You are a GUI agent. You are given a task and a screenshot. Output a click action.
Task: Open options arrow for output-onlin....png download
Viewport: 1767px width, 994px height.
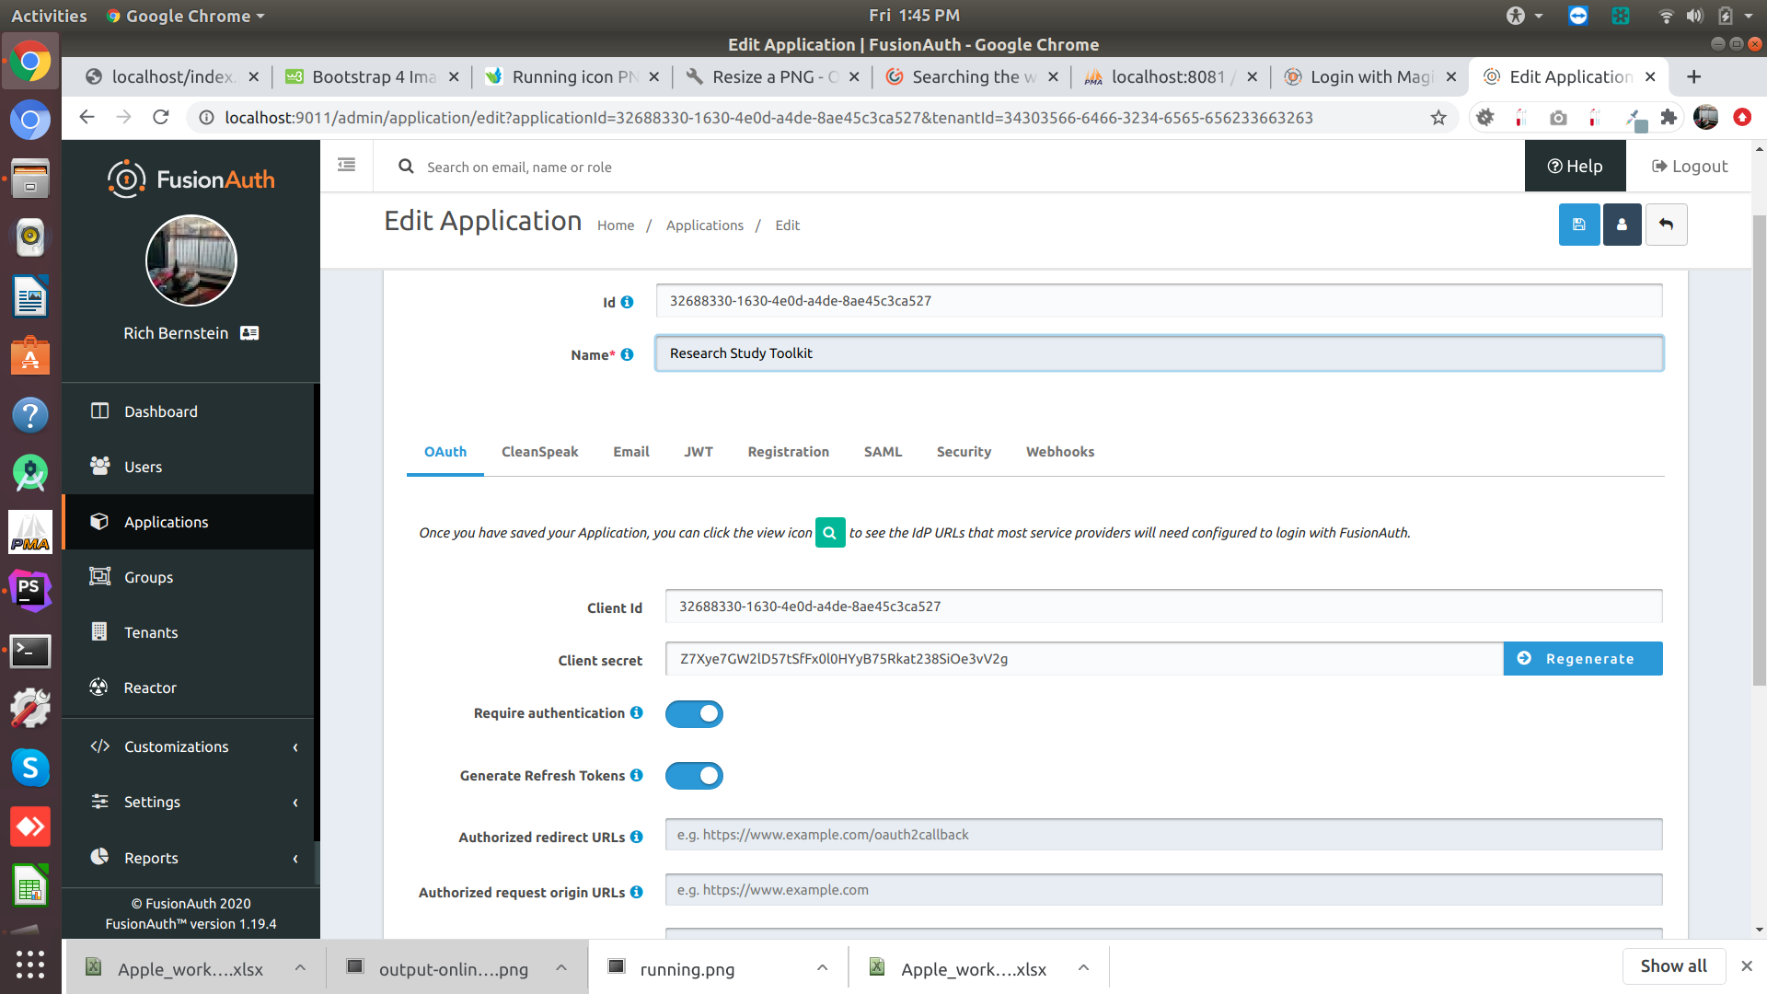[x=561, y=968]
